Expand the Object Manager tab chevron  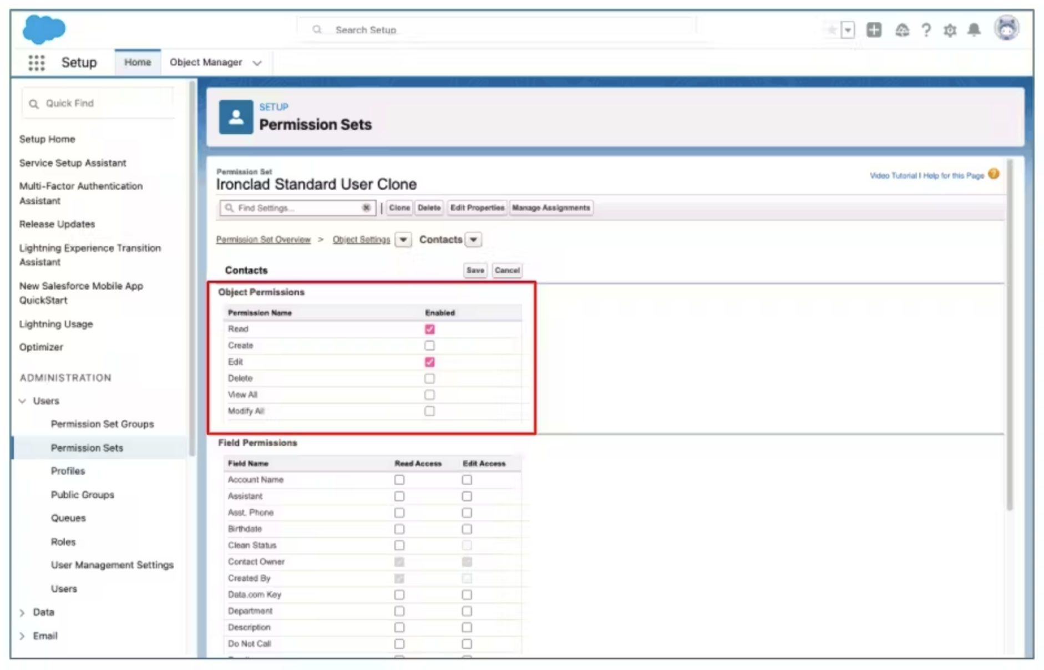(x=257, y=63)
